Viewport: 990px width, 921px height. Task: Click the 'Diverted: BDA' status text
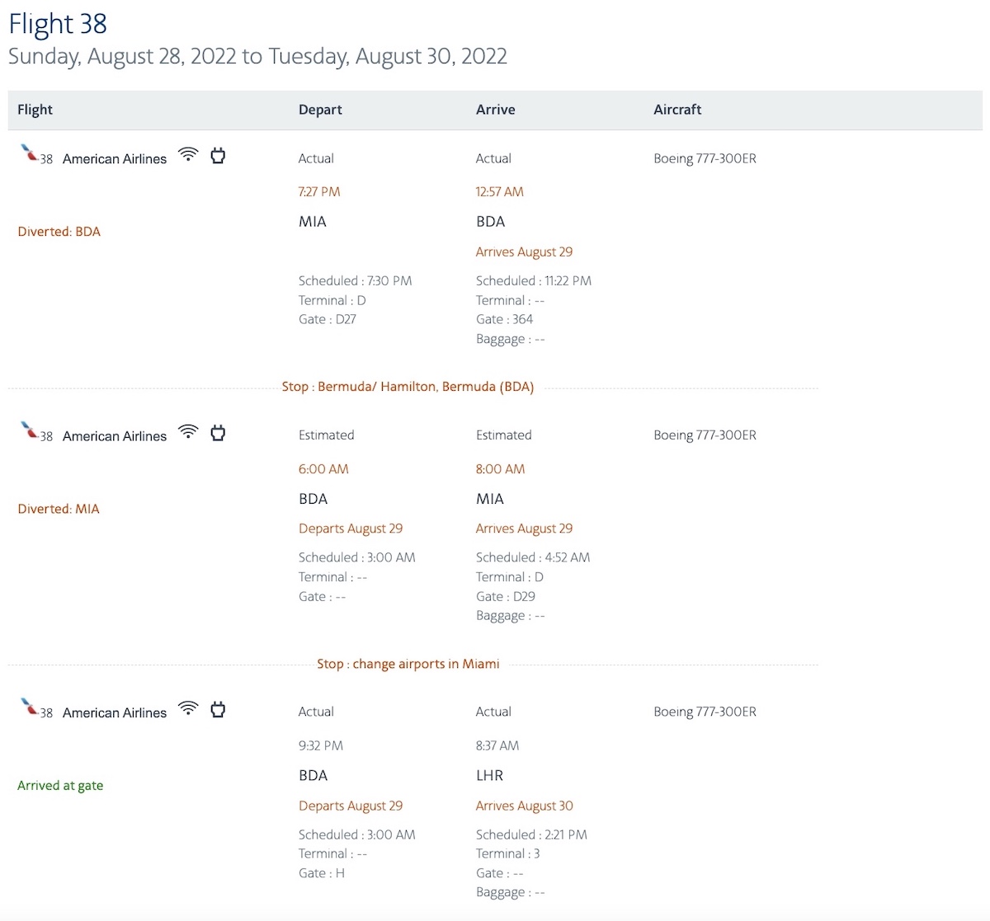59,232
